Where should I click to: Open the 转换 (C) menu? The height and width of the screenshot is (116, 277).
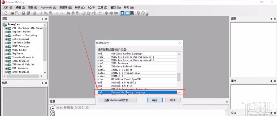click(x=80, y=8)
